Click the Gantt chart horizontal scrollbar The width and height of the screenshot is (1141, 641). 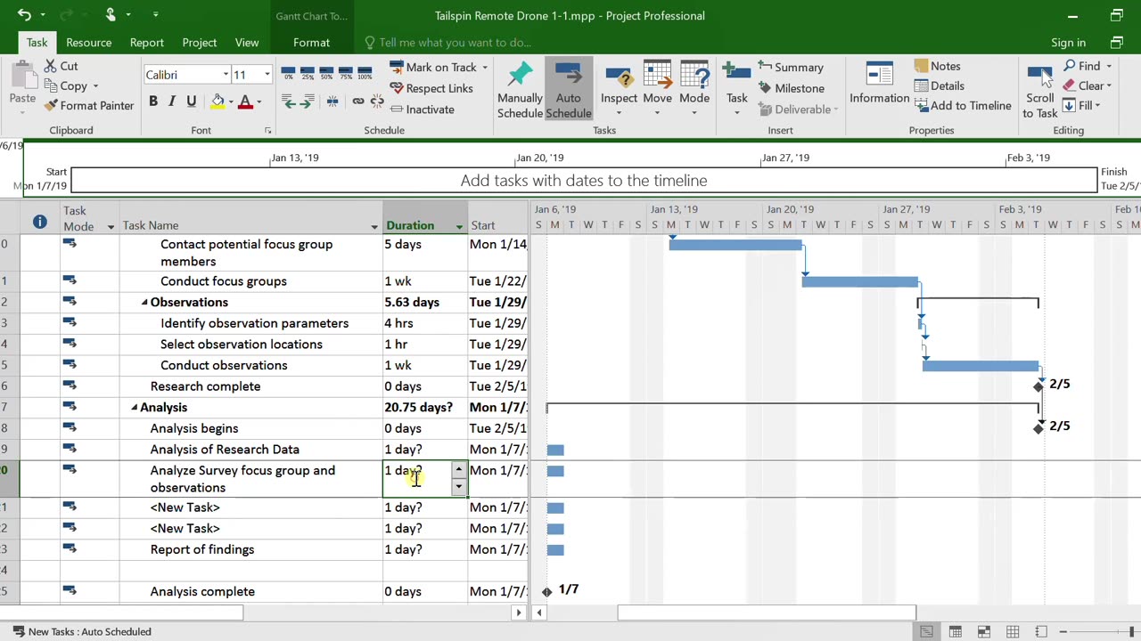click(767, 613)
